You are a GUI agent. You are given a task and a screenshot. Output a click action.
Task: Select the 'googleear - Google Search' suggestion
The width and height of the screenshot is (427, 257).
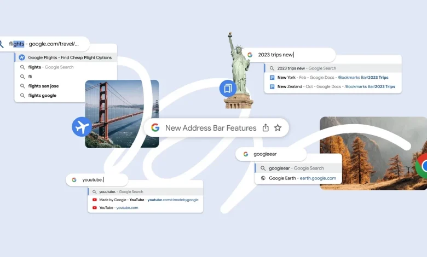(298, 168)
